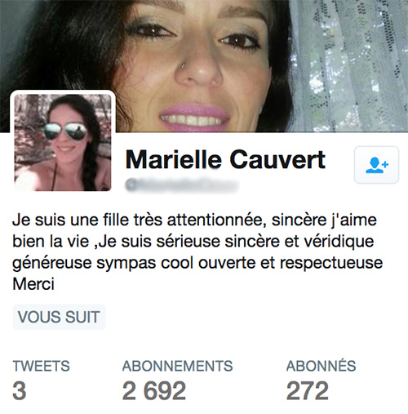Open the TWEETS stat label

coord(42,366)
